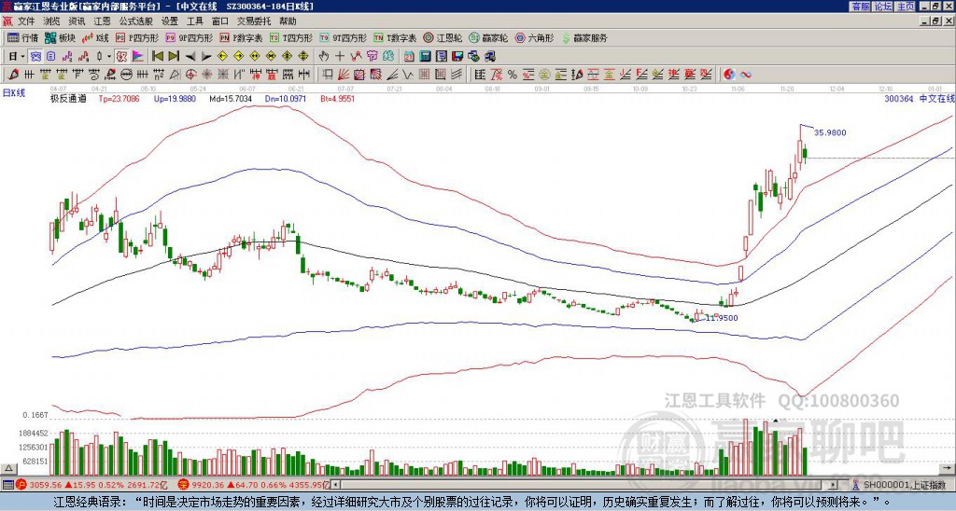956x511 pixels.
Task: Open the 江恩 menu
Action: [x=102, y=21]
